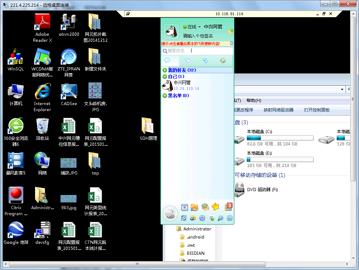The height and width of the screenshot is (270, 359).
Task: Click the magnifier search icon in the FeiQ toolbar
Action: point(221,218)
